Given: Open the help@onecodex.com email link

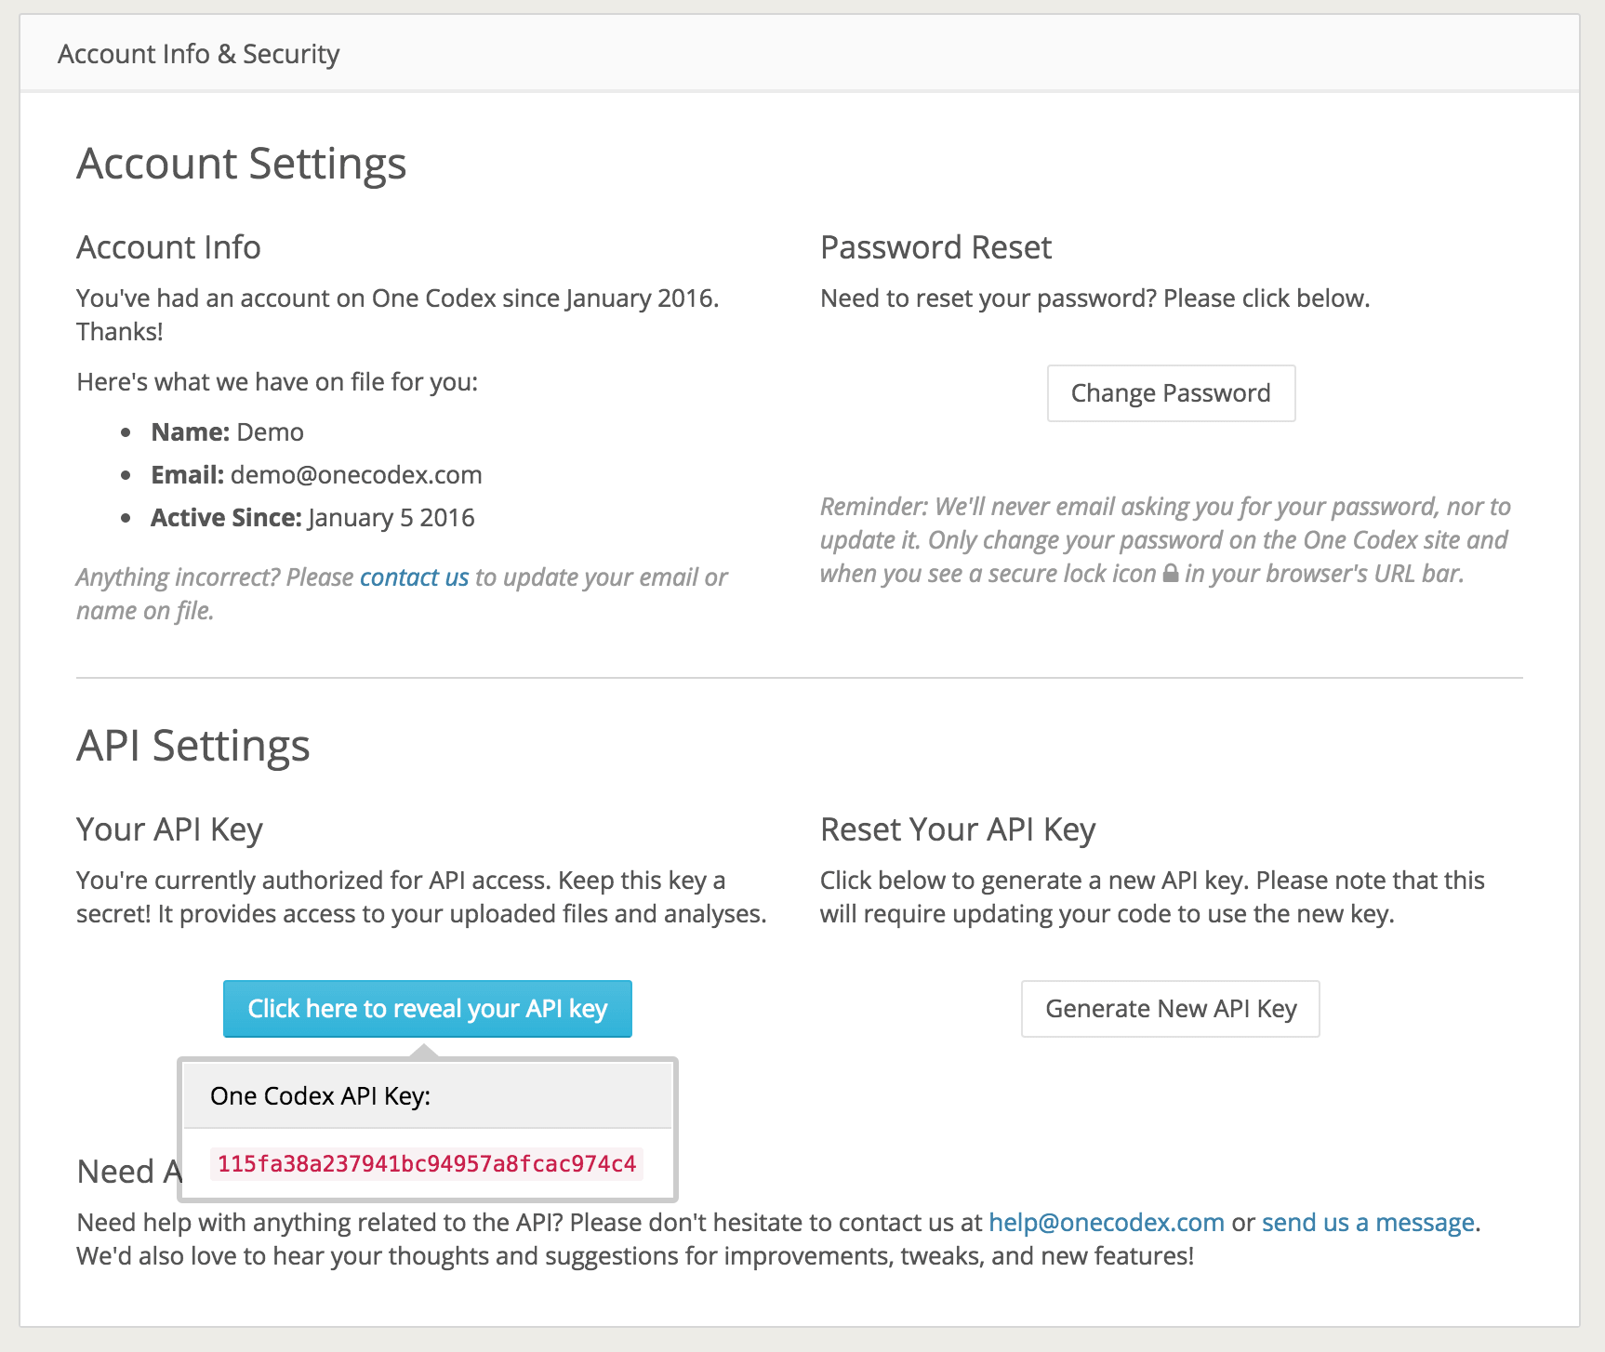Looking at the screenshot, I should pos(1106,1222).
